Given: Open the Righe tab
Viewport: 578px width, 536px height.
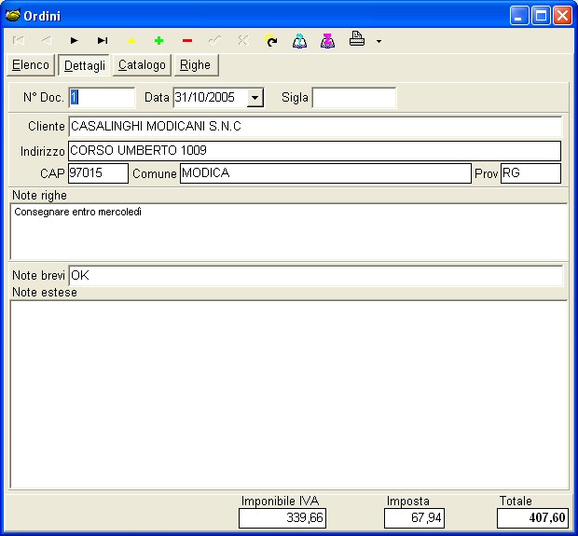Looking at the screenshot, I should [196, 65].
